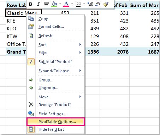
Task: Toggle italic in the mini toolbar
Action: click(x=38, y=4)
